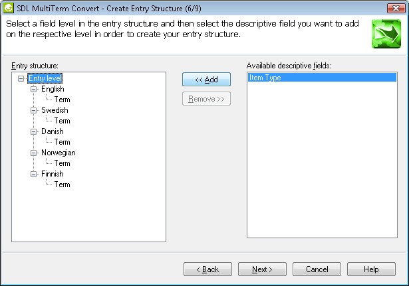The image size is (409, 286).
Task: Collapse the Finnish language node
Action: (x=33, y=174)
